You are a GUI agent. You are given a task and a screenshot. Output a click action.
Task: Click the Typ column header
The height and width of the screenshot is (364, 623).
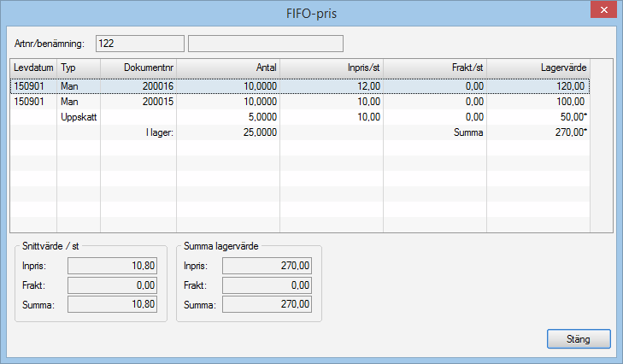click(78, 67)
